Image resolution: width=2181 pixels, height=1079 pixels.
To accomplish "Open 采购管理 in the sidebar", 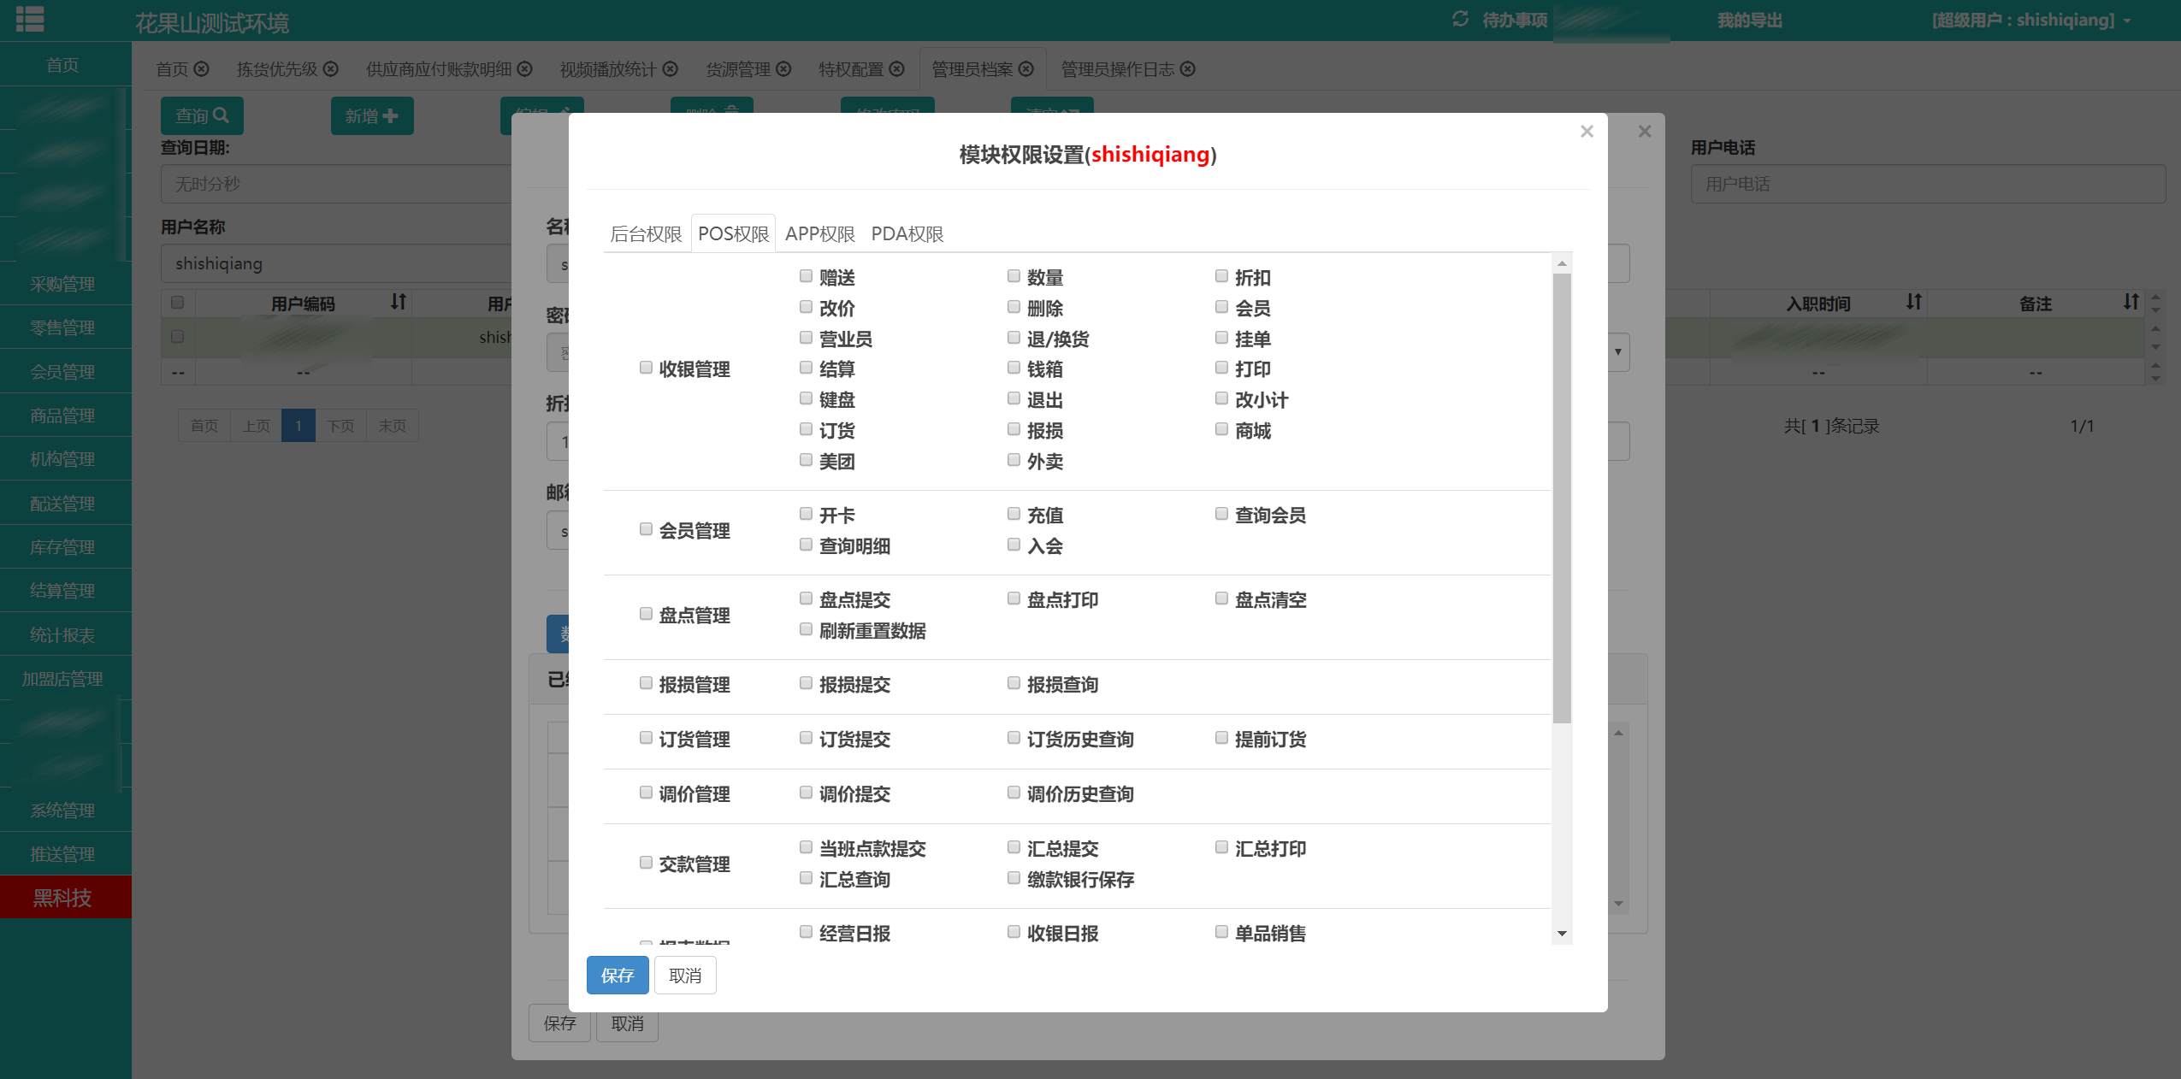I will [x=62, y=284].
